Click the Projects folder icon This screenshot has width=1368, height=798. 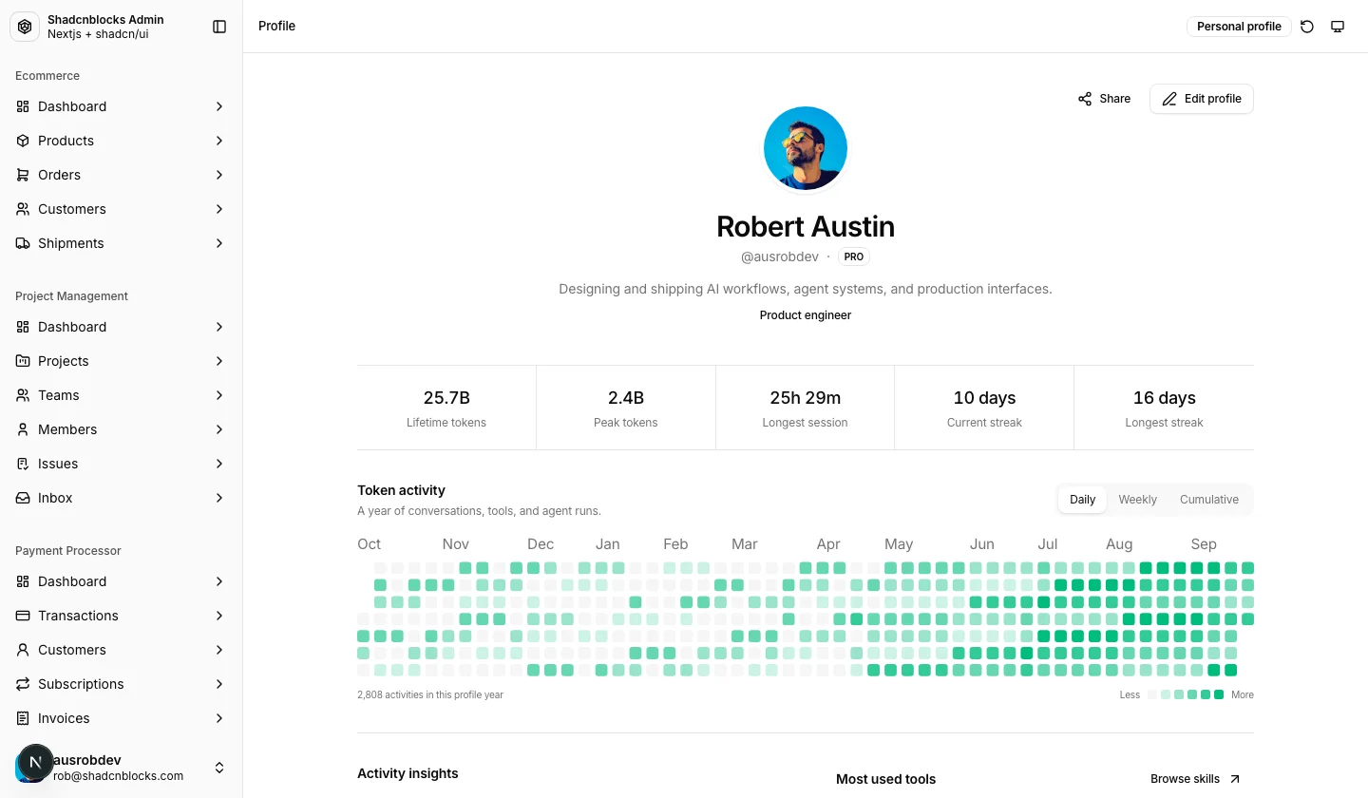coord(23,361)
